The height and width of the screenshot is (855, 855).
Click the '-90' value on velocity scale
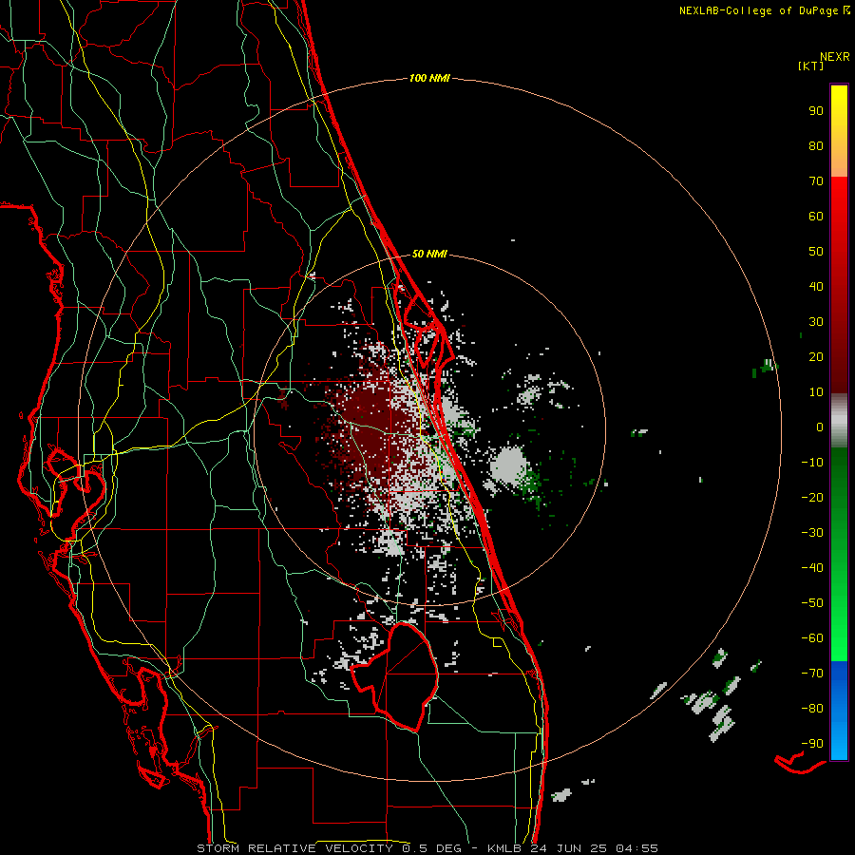812,744
